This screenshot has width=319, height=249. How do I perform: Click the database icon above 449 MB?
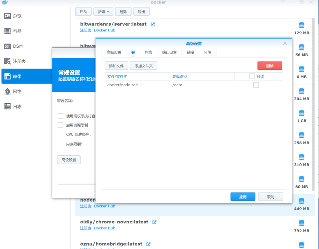(302, 201)
